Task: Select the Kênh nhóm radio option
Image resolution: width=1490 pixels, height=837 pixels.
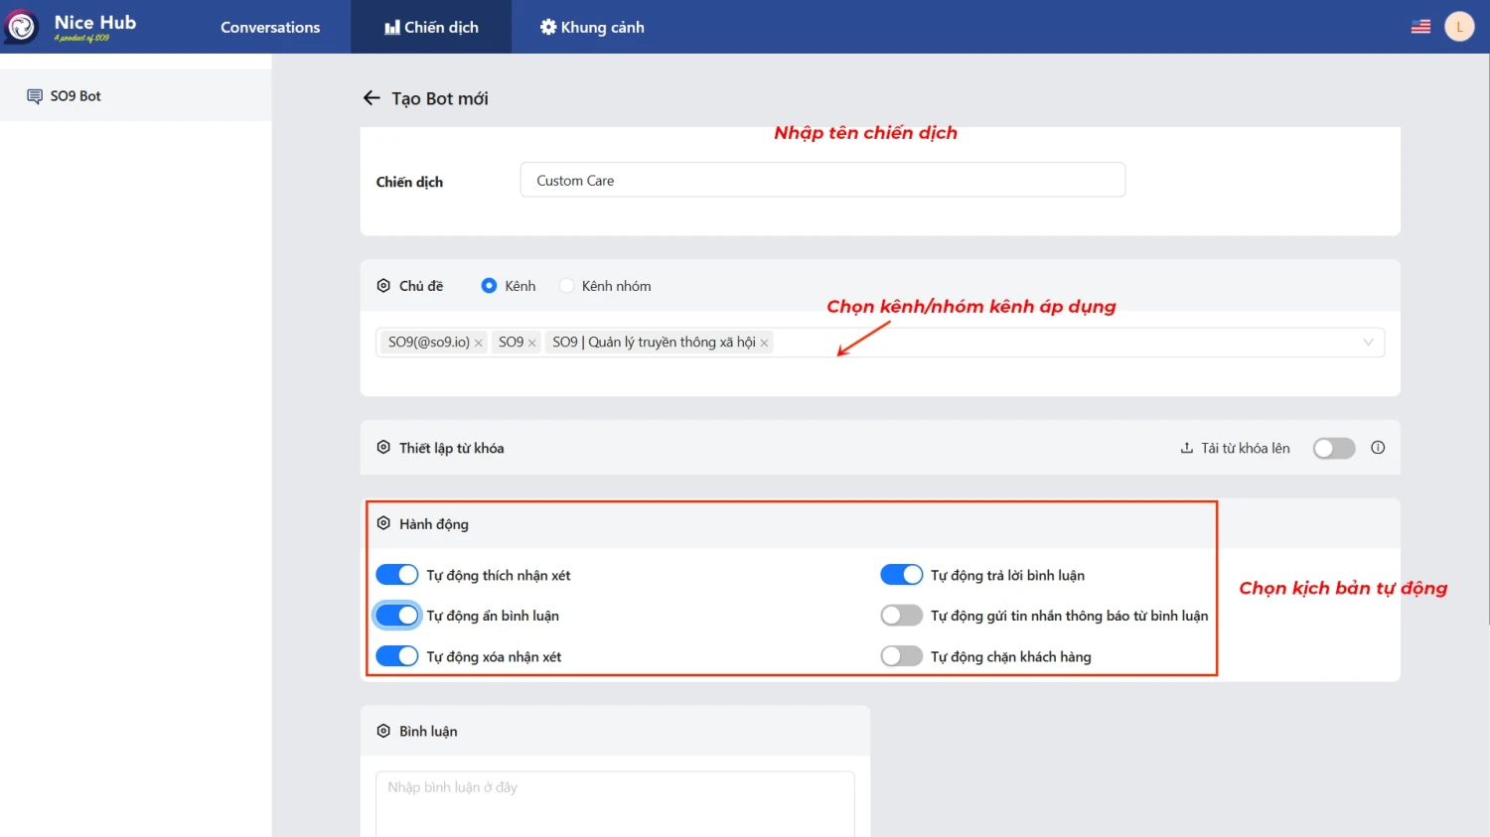Action: coord(567,286)
